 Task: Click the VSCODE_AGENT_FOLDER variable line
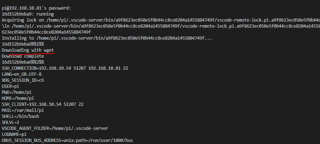55,128
